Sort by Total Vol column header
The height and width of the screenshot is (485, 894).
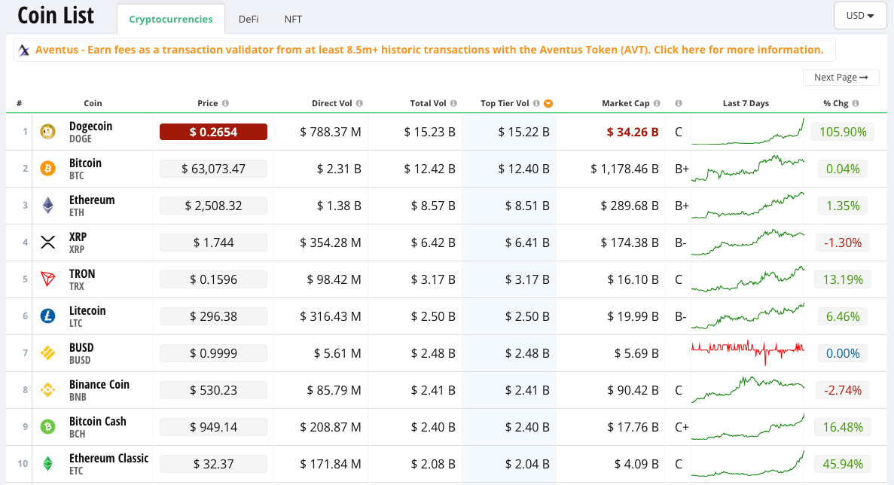point(429,103)
